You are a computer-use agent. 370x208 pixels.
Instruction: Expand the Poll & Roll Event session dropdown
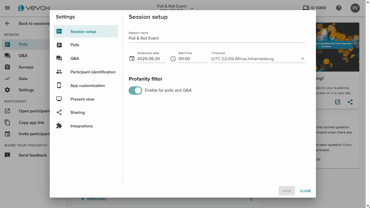pos(192,8)
